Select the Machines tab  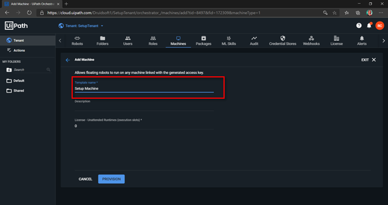[x=178, y=41]
